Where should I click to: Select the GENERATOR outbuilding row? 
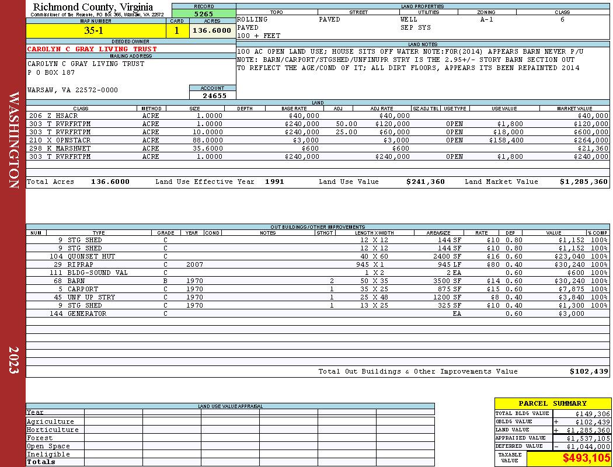(318, 313)
